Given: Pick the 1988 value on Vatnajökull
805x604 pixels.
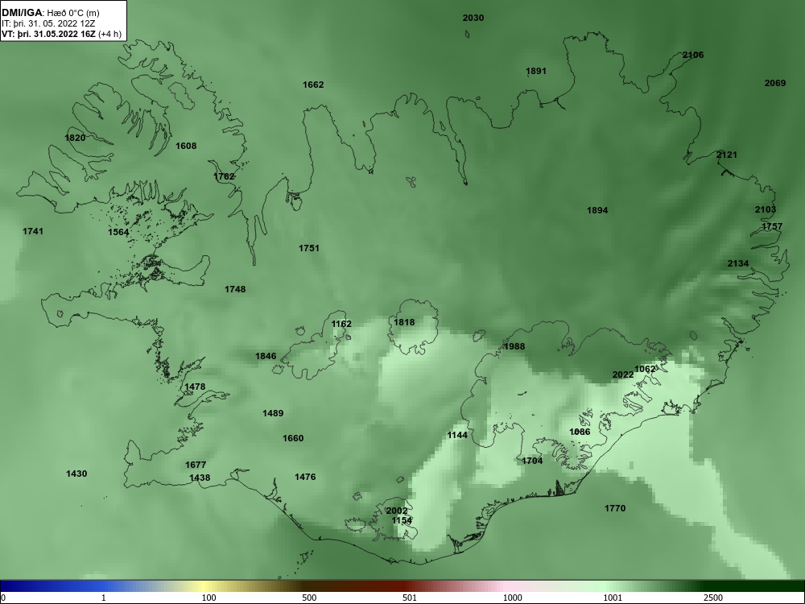Looking at the screenshot, I should [x=514, y=346].
